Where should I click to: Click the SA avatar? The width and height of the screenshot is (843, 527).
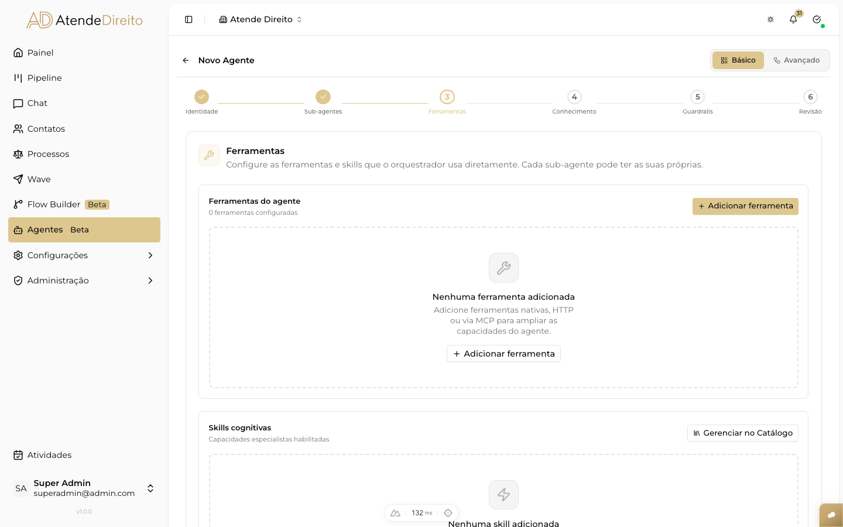coord(21,488)
